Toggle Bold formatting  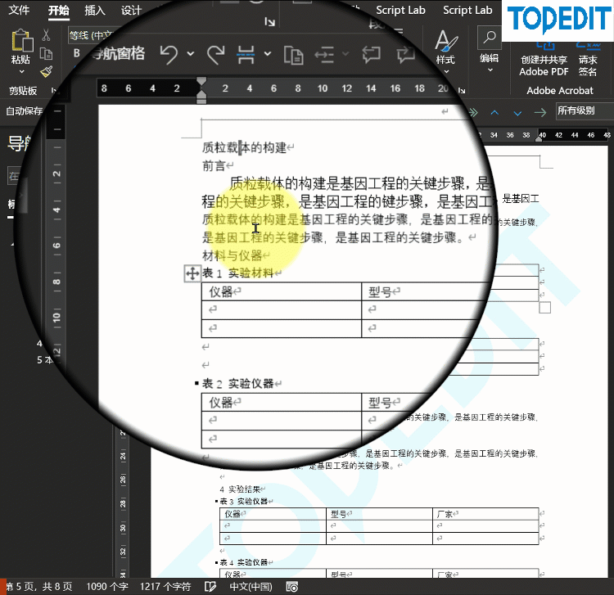[x=77, y=53]
